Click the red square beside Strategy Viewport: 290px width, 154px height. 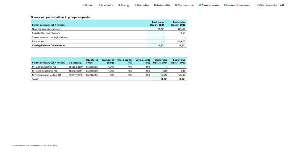click(x=119, y=5)
